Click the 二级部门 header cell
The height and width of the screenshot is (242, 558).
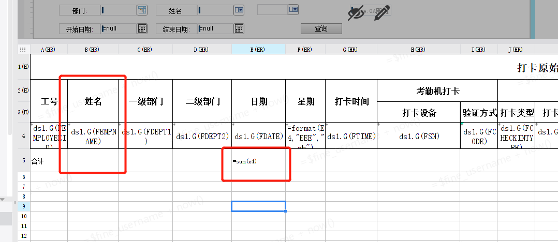(202, 101)
